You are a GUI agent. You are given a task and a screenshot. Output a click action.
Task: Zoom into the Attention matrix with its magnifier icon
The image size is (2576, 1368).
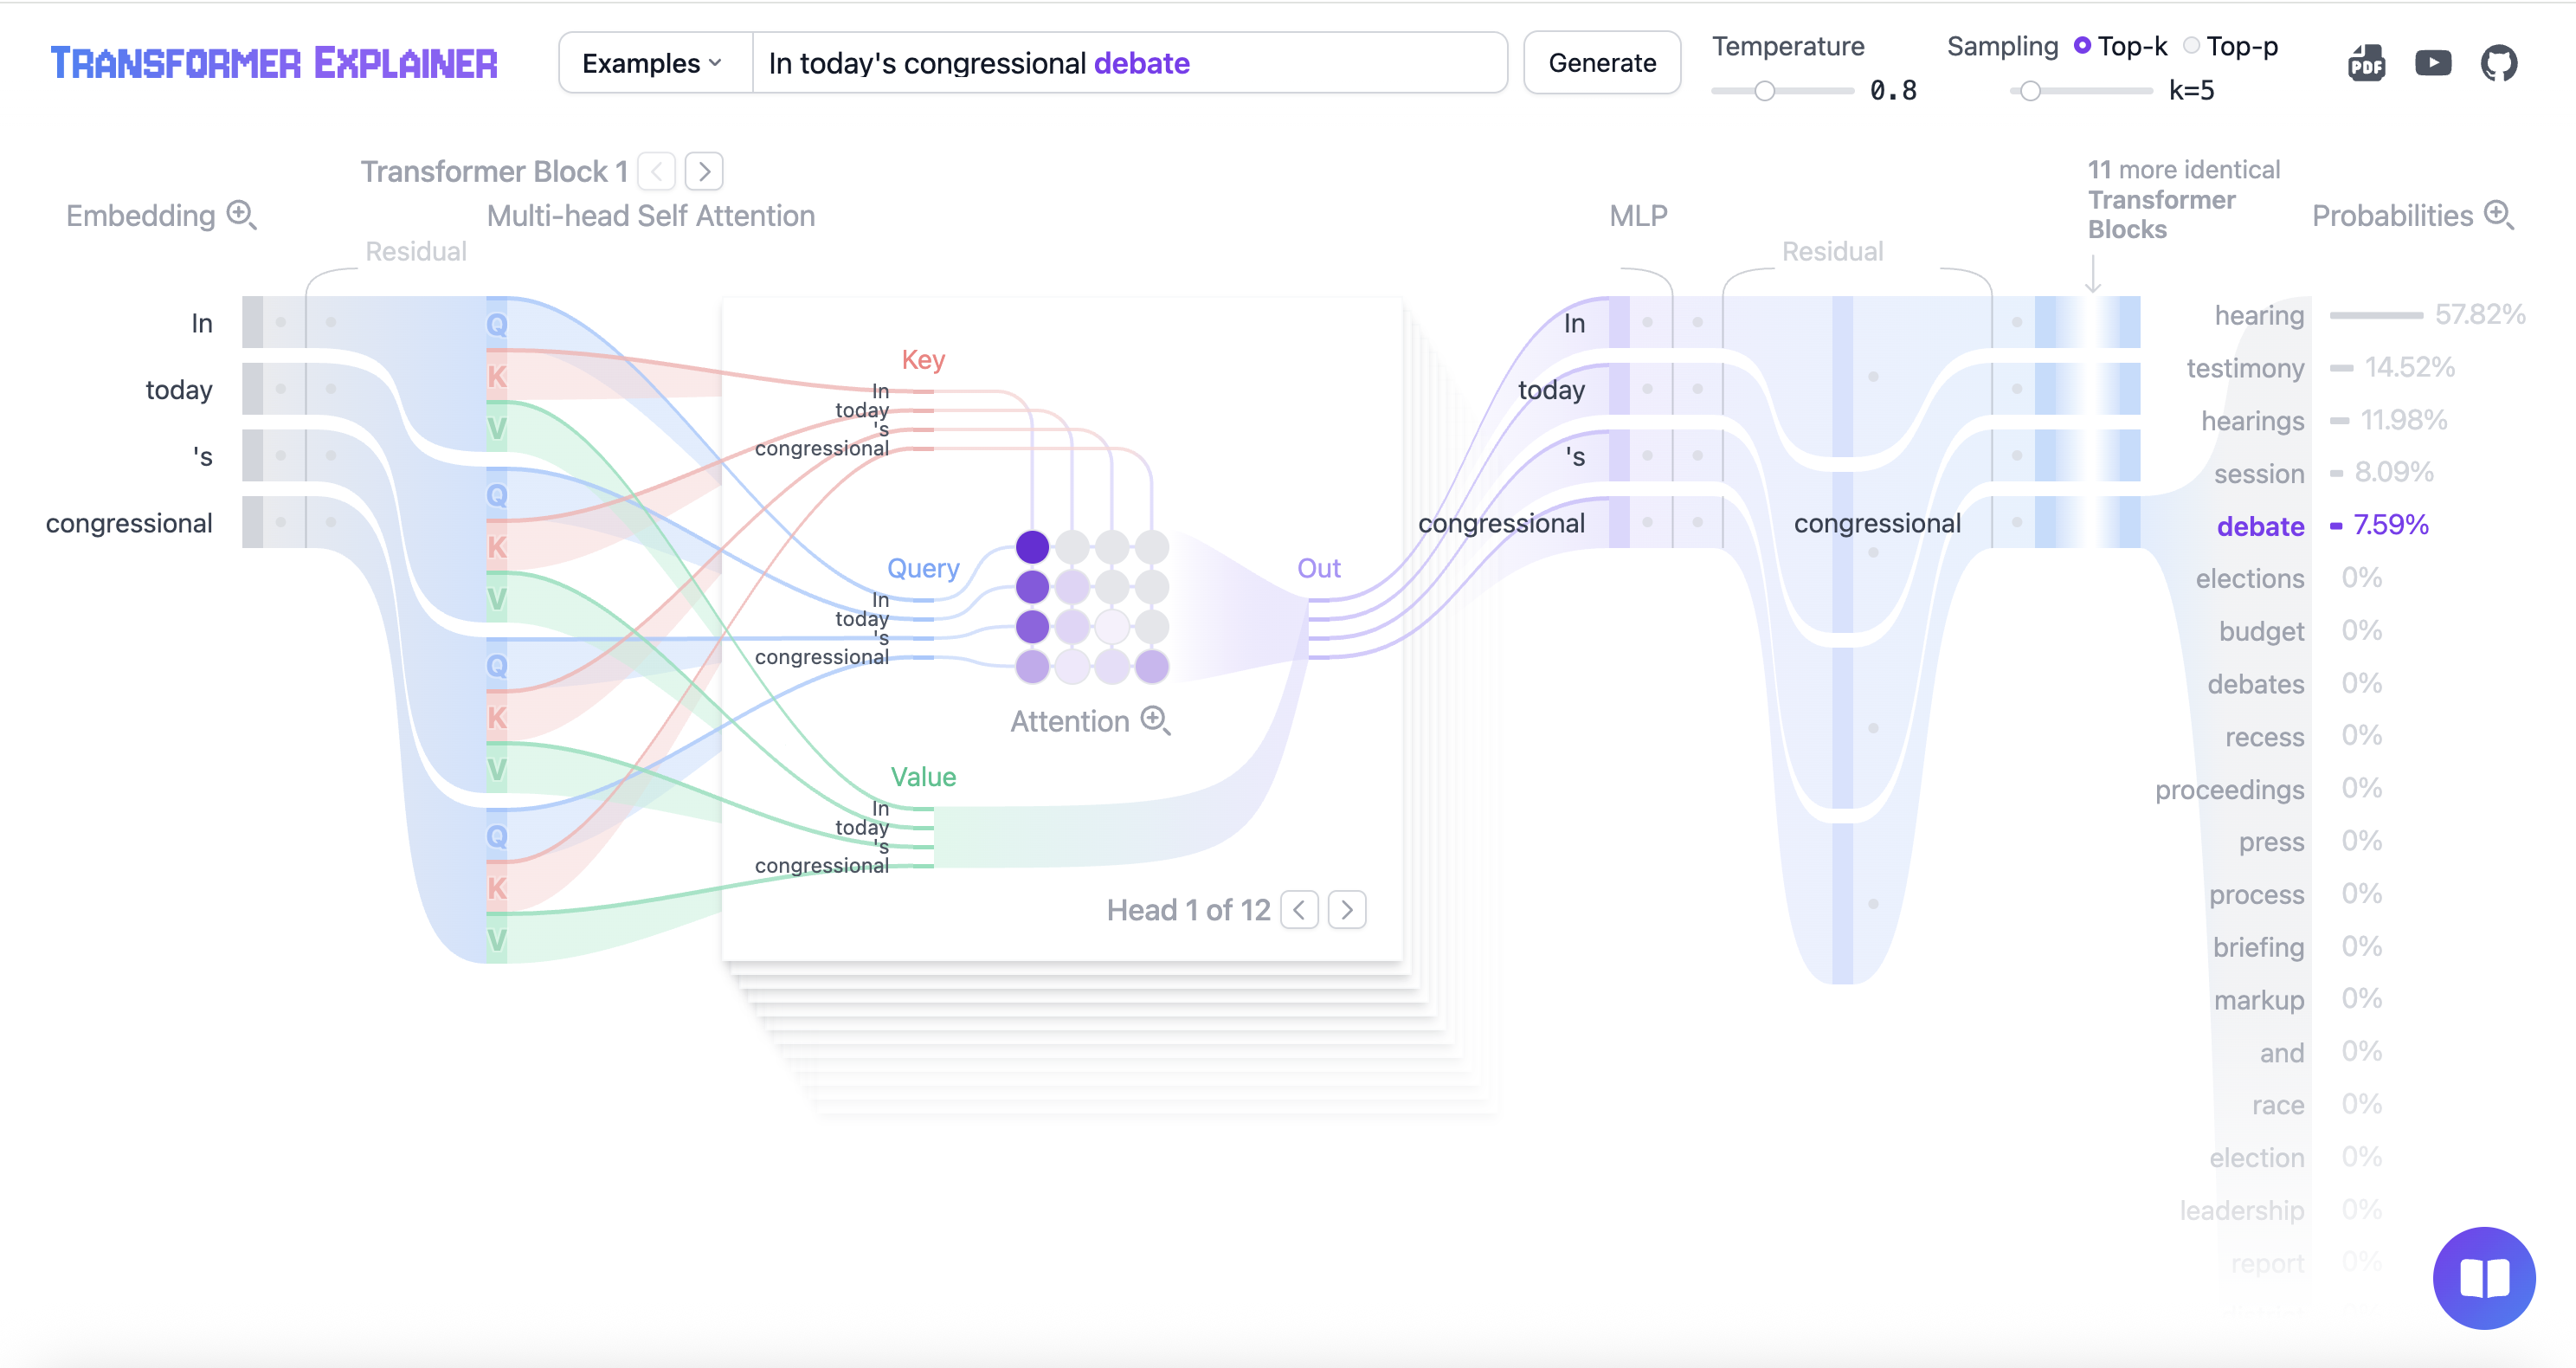tap(1156, 720)
